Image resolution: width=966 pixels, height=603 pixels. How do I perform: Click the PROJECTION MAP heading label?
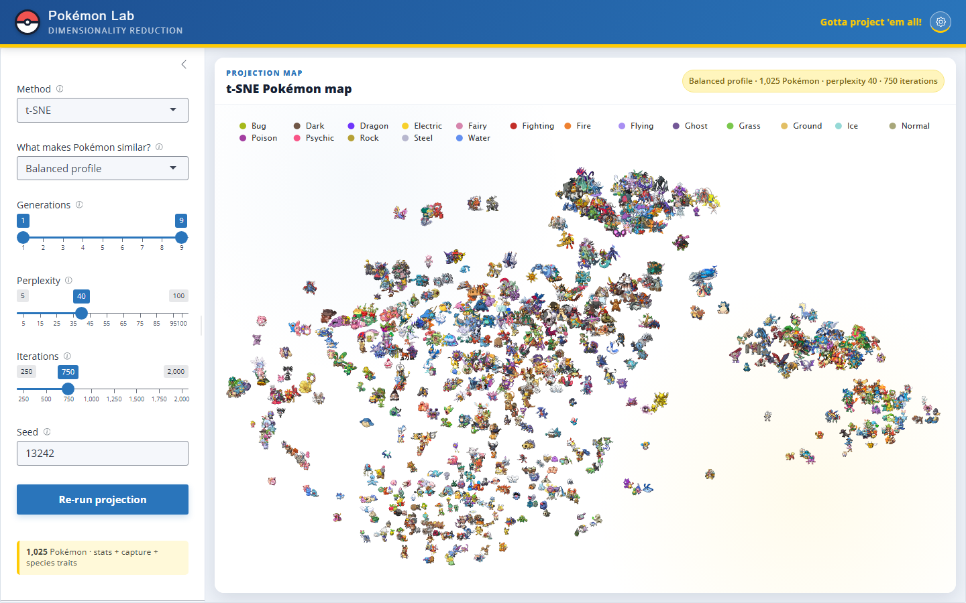click(264, 73)
